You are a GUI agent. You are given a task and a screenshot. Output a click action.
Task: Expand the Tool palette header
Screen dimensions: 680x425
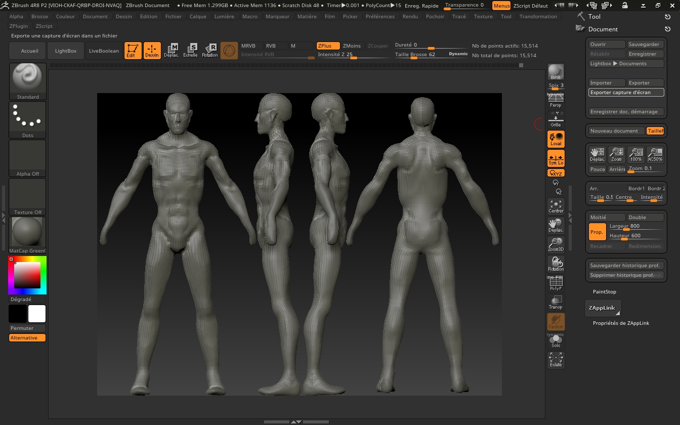pos(594,17)
